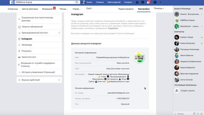The width and height of the screenshot is (204, 115).
Task: Open Показано settings item
Action: point(39,51)
